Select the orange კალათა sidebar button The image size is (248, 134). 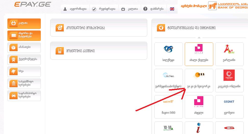coord(24,24)
